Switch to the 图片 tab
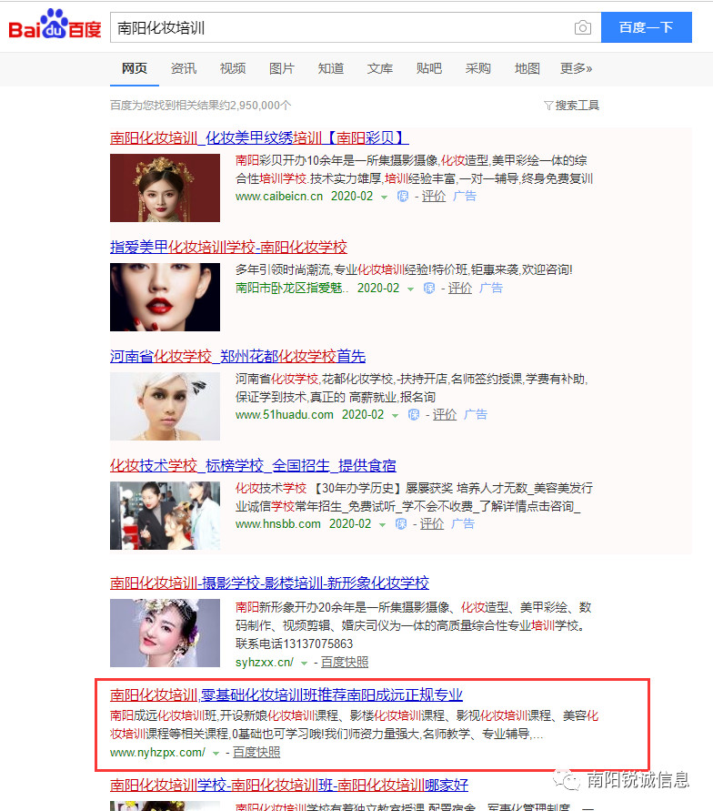Image resolution: width=713 pixels, height=811 pixels. (282, 68)
